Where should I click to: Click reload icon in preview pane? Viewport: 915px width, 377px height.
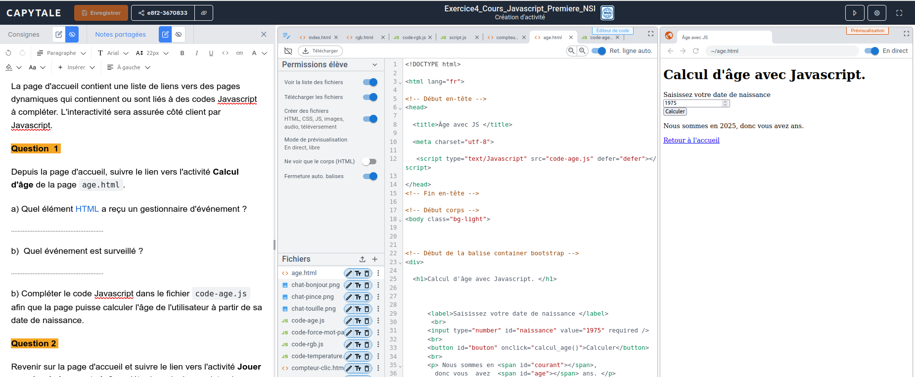(696, 51)
